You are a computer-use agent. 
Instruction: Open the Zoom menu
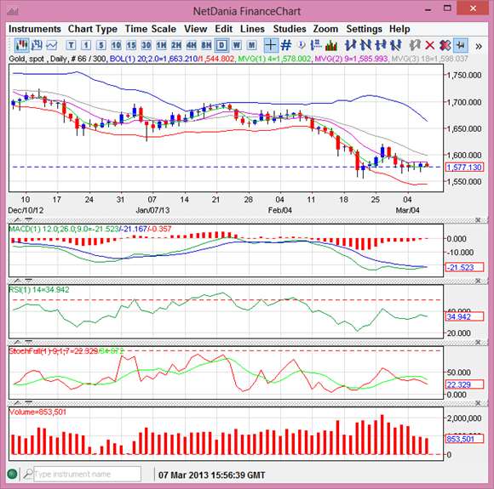click(325, 29)
